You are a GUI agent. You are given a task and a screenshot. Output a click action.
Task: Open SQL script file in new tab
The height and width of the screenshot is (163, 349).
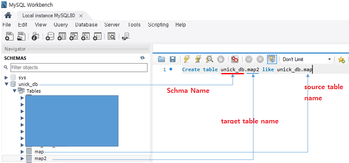tap(22, 36)
